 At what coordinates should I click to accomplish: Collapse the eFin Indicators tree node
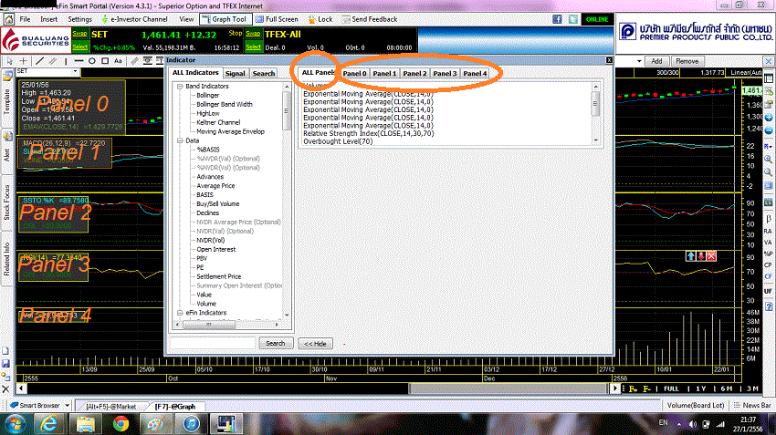180,313
